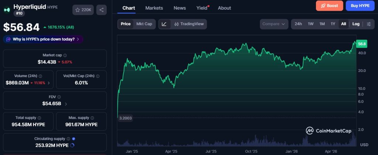Click Max. supply 961.67M HYPE
Screen dimensions: 378x155
[x=81, y=125]
